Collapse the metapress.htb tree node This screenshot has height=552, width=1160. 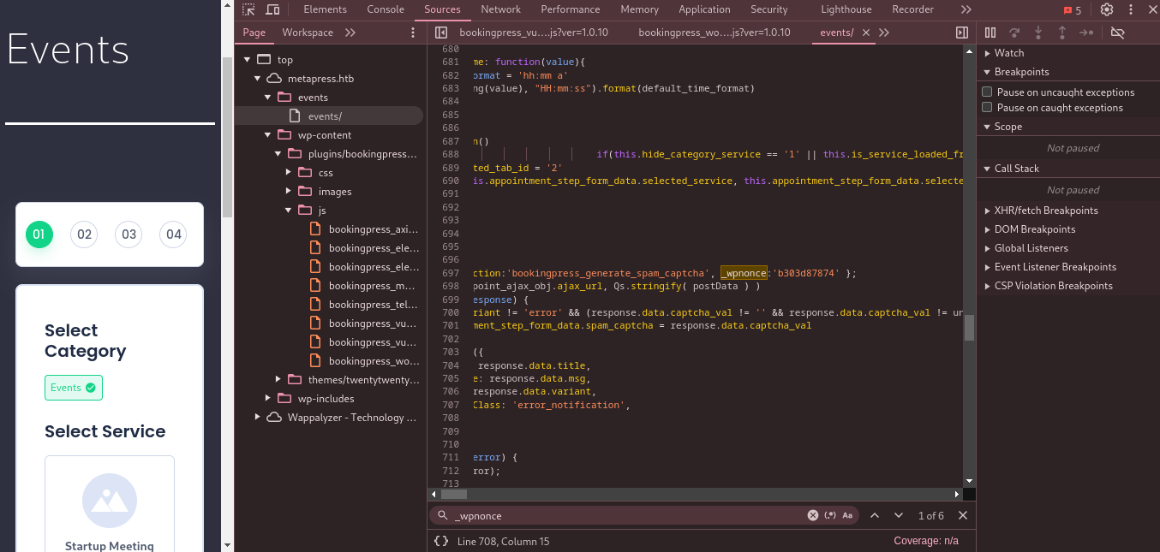(258, 79)
